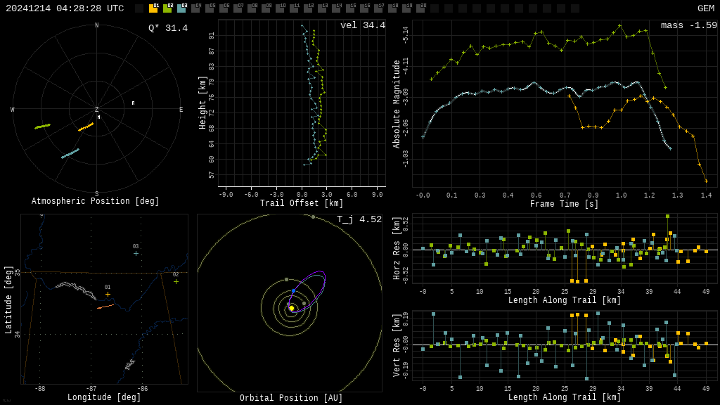Select the station 01 cross marker on map
The image size is (720, 405).
(108, 294)
